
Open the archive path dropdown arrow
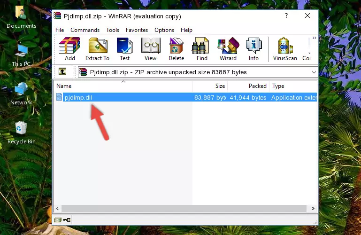pyautogui.click(x=314, y=72)
